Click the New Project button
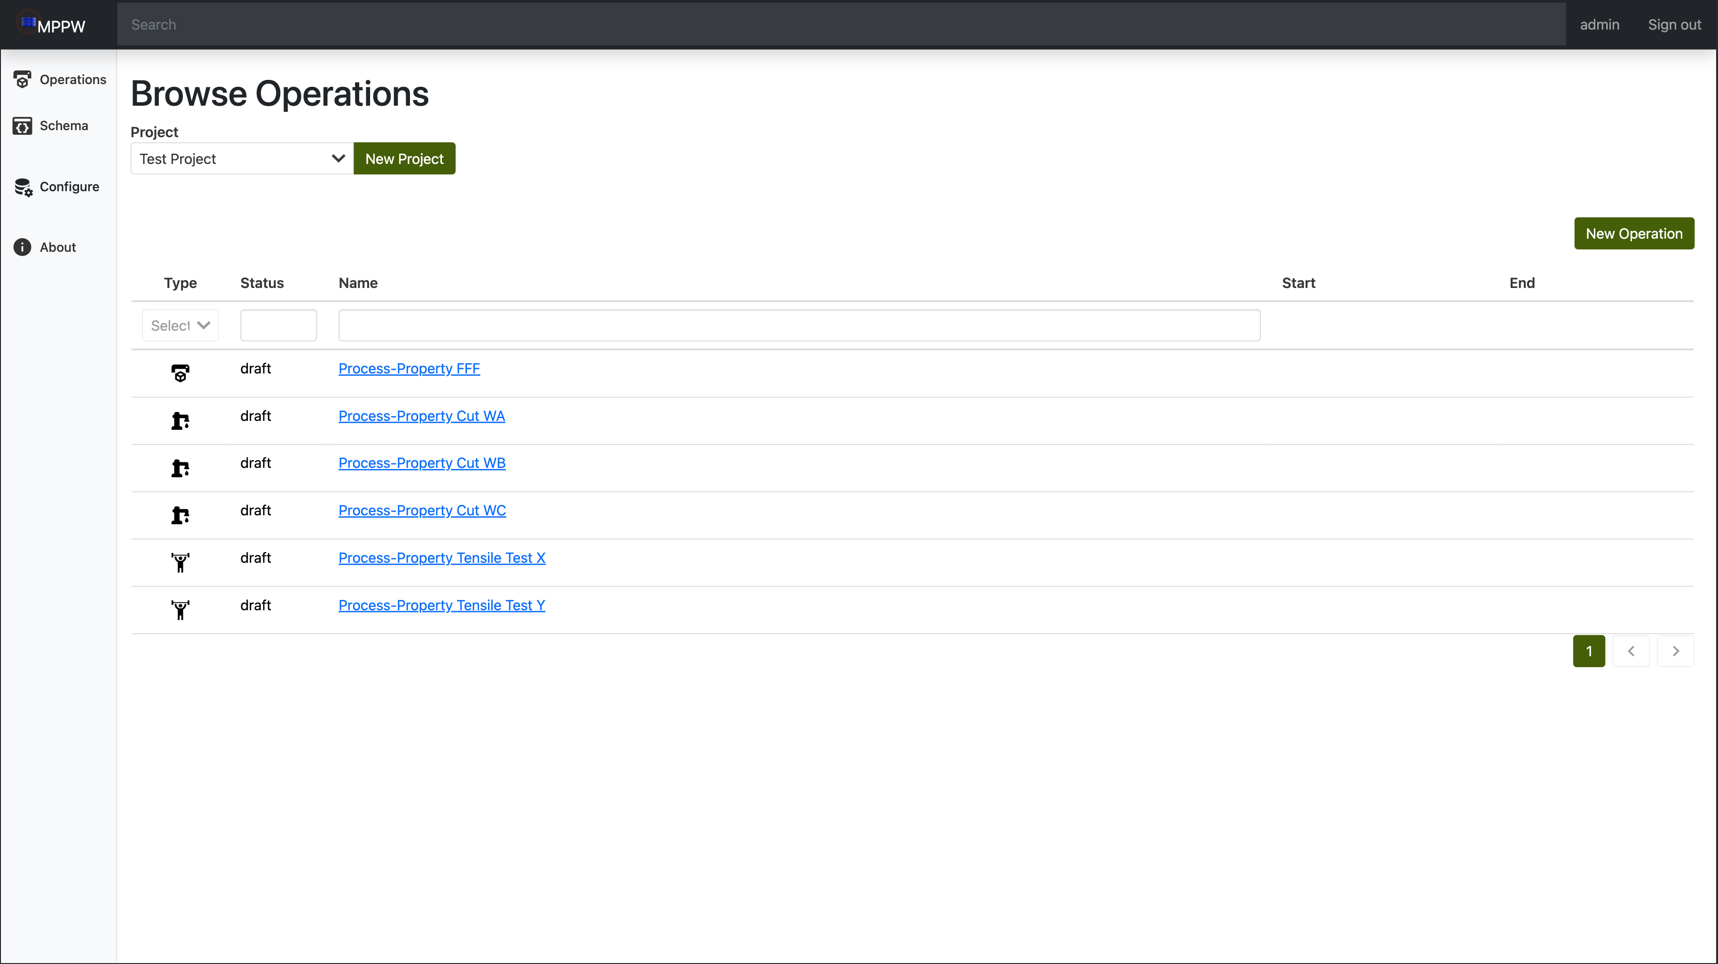 (404, 159)
